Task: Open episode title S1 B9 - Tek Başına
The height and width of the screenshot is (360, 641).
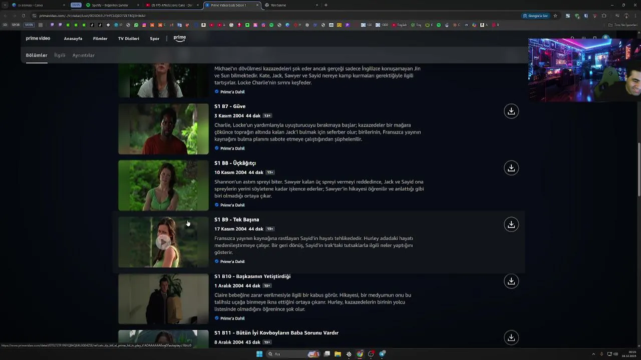Action: pyautogui.click(x=236, y=219)
